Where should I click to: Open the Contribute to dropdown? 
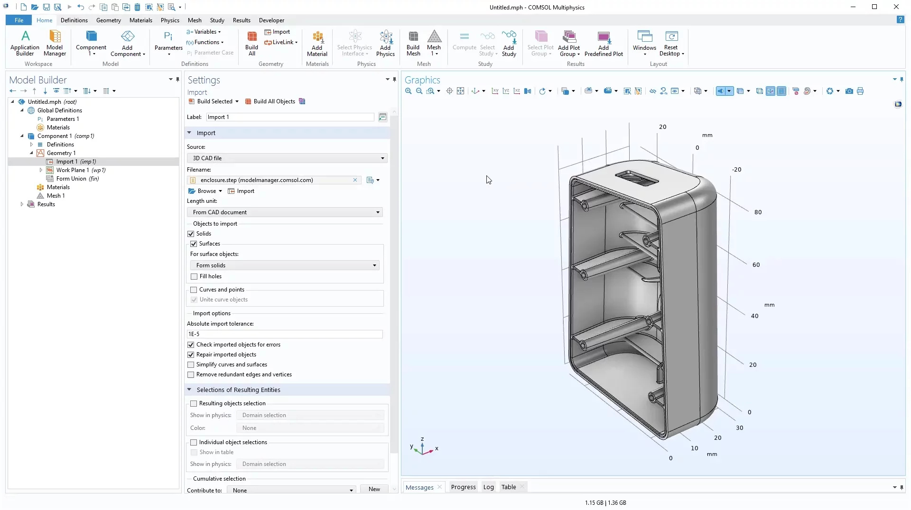click(291, 490)
